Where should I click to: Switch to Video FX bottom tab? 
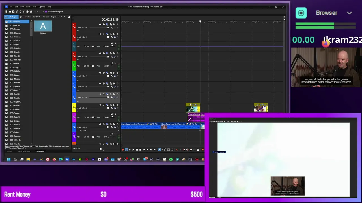pos(8,151)
